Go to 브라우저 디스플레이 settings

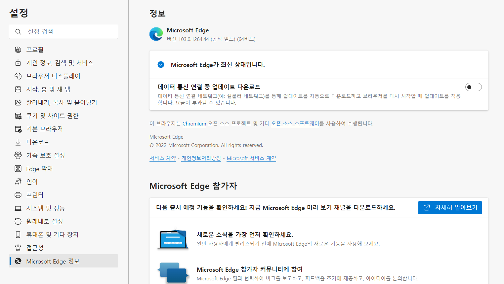click(63, 76)
